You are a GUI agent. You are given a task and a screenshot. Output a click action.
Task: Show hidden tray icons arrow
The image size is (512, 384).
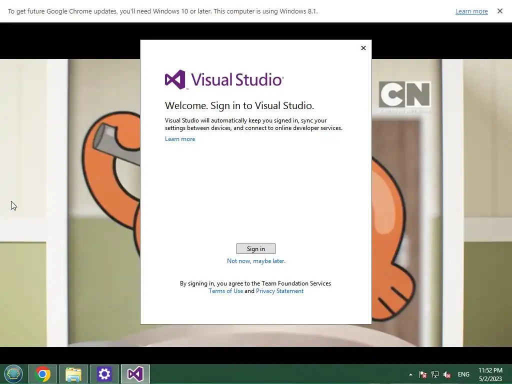[x=411, y=374]
